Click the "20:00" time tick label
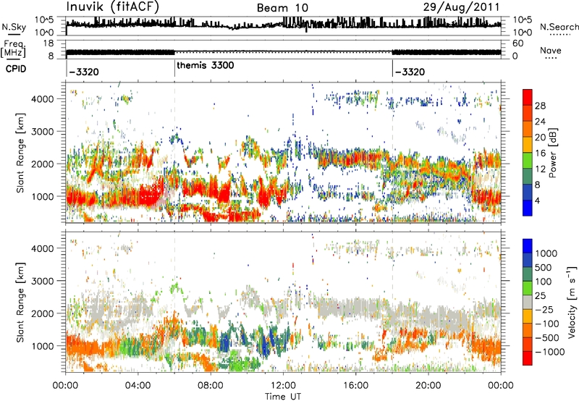 [x=428, y=386]
